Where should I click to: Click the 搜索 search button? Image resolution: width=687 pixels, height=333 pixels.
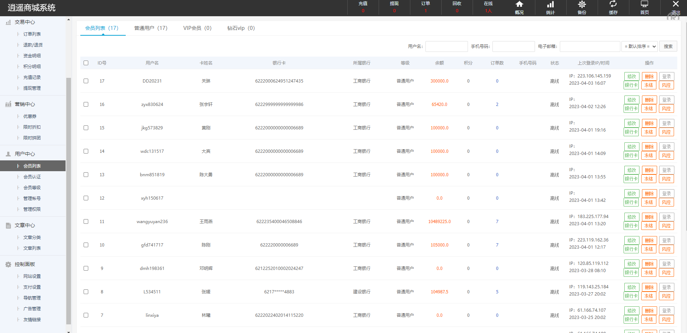668,46
